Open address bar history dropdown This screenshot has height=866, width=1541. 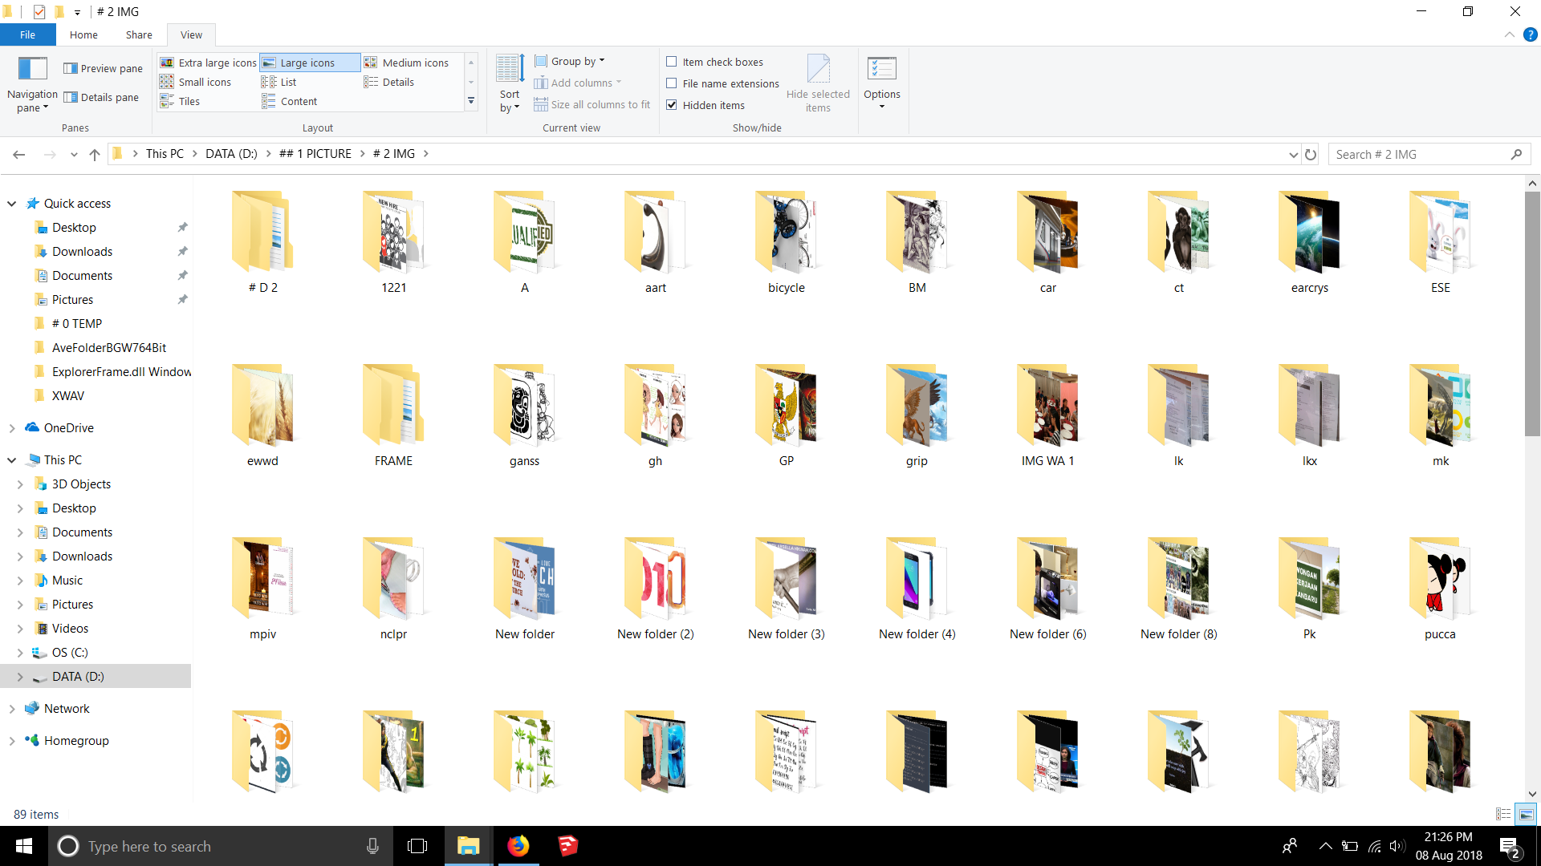pyautogui.click(x=1293, y=154)
